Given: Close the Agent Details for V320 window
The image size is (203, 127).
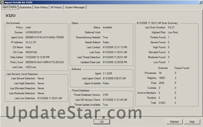Looking at the screenshot, I should pyautogui.click(x=200, y=2).
